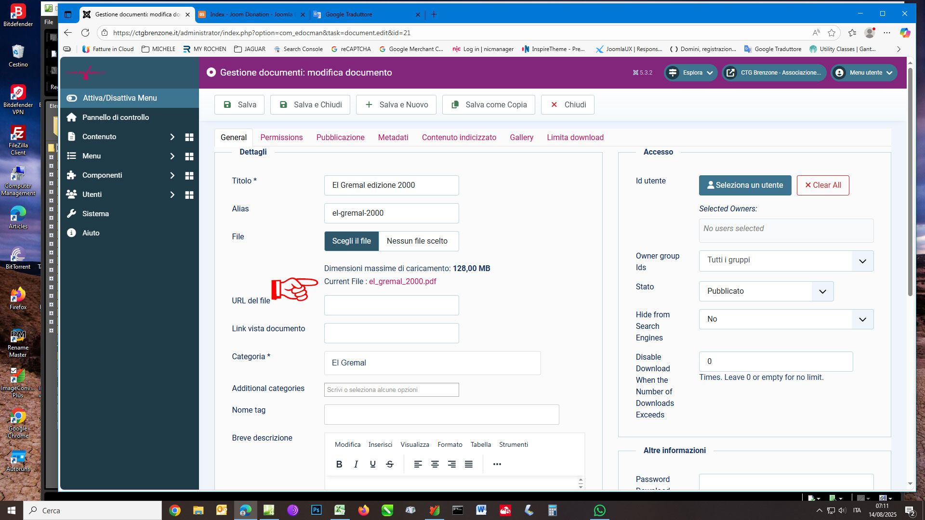Open the Categoria El Gremal selector
Screen dimensions: 925x520
(432, 363)
